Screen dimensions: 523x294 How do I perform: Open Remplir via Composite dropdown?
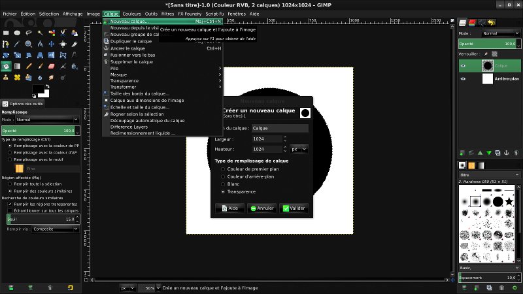click(x=55, y=229)
